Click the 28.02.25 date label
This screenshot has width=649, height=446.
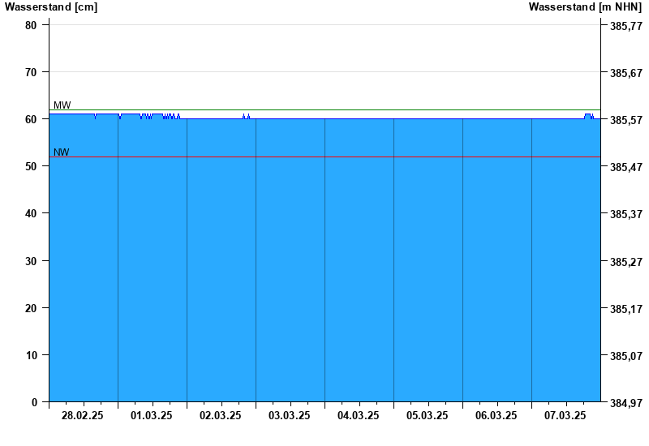[83, 416]
